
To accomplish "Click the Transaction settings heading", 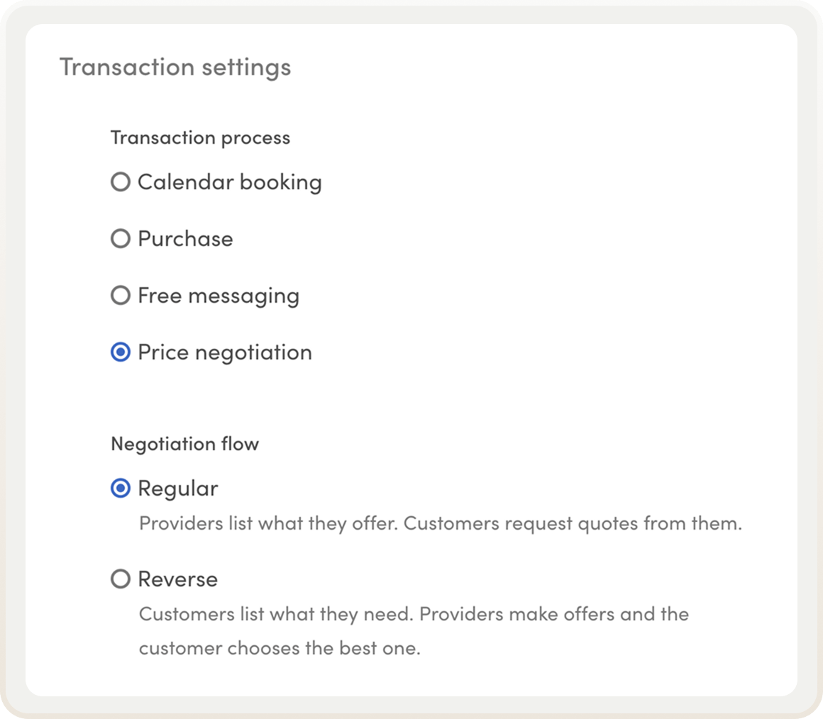I will (x=176, y=67).
